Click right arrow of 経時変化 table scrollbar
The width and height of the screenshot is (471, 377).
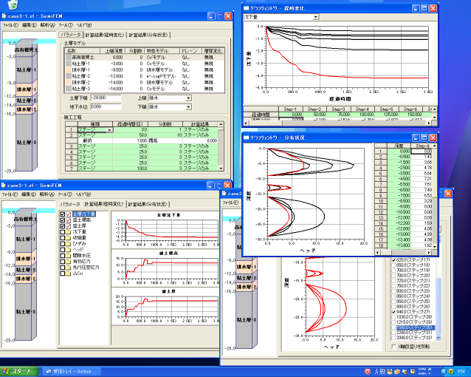(429, 123)
